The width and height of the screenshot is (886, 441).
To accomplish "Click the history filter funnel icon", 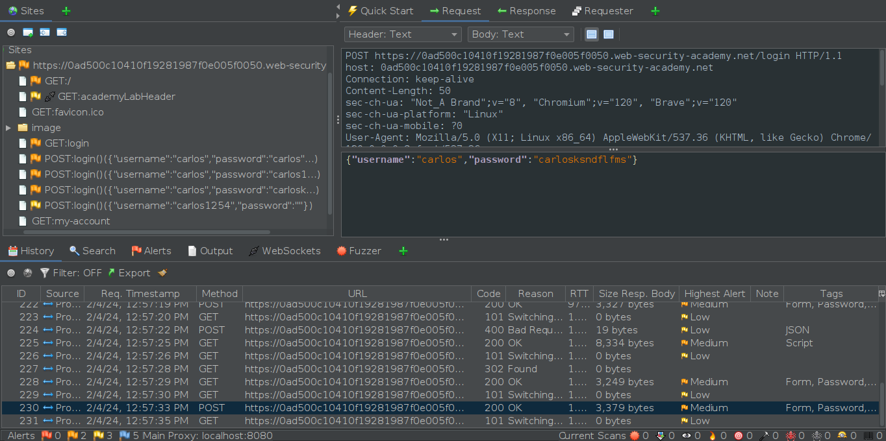I will point(45,273).
